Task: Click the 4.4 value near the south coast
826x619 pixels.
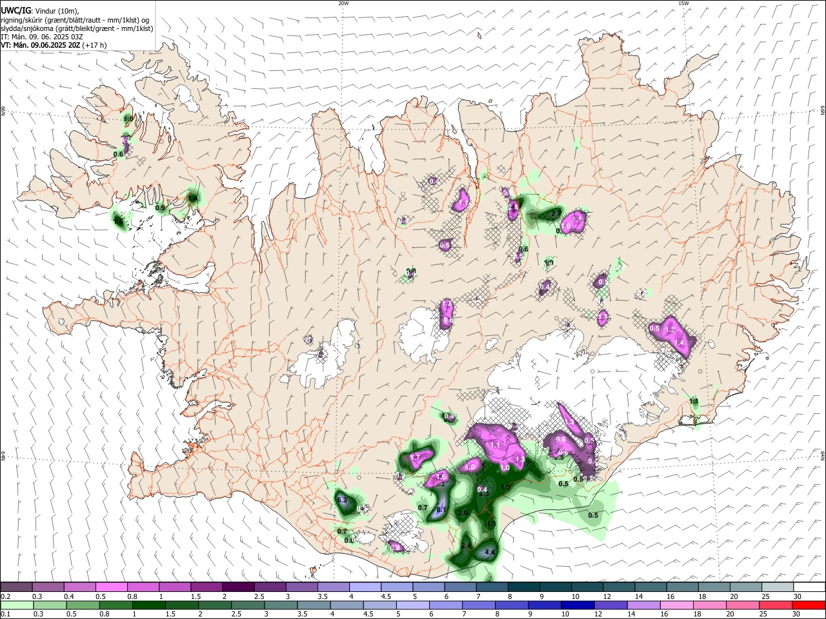Action: click(x=490, y=553)
